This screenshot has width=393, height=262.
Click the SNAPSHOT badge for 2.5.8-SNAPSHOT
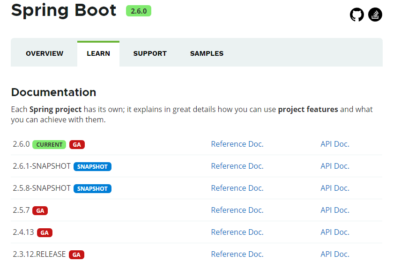[x=92, y=188]
